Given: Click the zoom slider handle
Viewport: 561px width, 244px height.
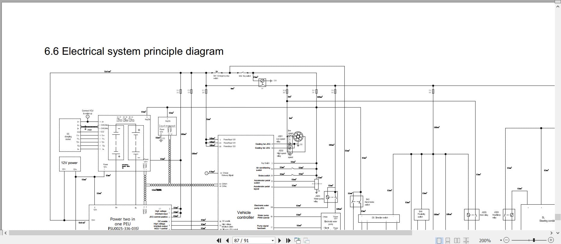Looking at the screenshot, I should point(534,240).
